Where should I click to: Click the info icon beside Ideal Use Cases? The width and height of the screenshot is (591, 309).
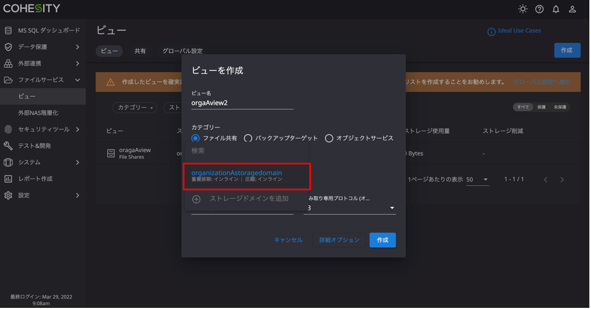pos(492,31)
